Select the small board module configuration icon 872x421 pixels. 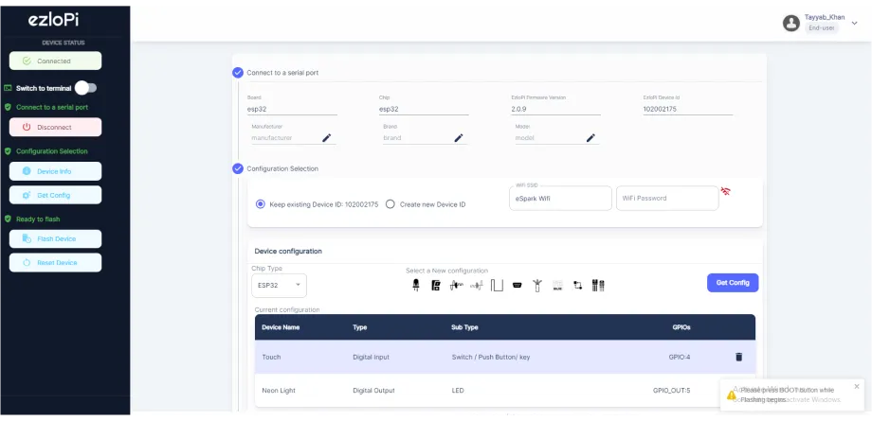click(x=557, y=286)
